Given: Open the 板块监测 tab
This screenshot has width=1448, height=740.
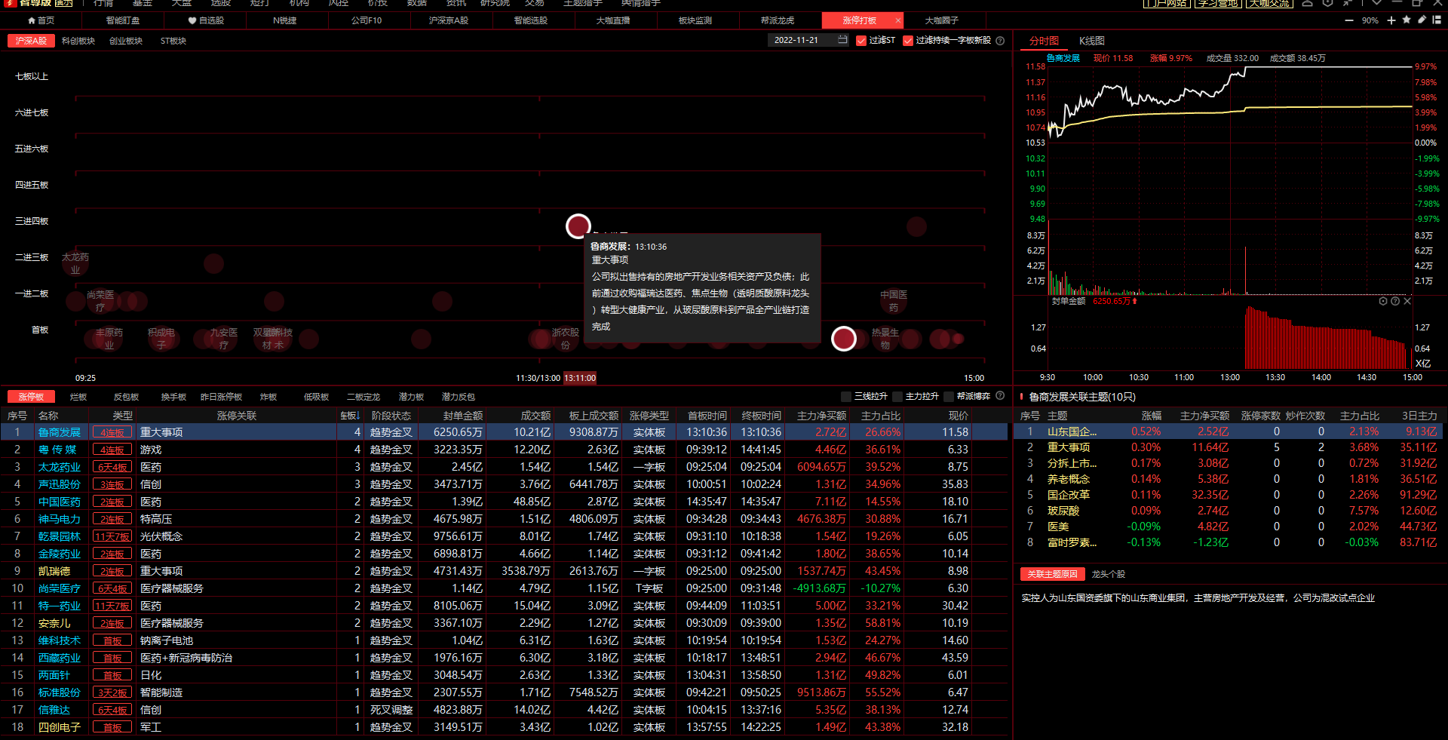Looking at the screenshot, I should 695,20.
